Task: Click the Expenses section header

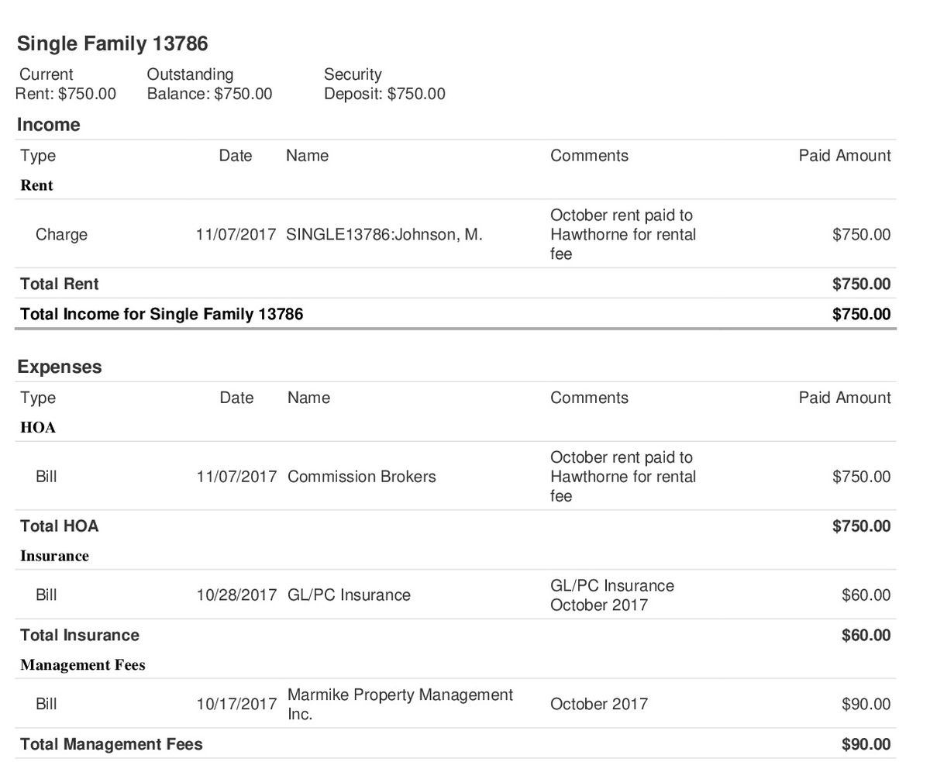Action: [x=60, y=367]
